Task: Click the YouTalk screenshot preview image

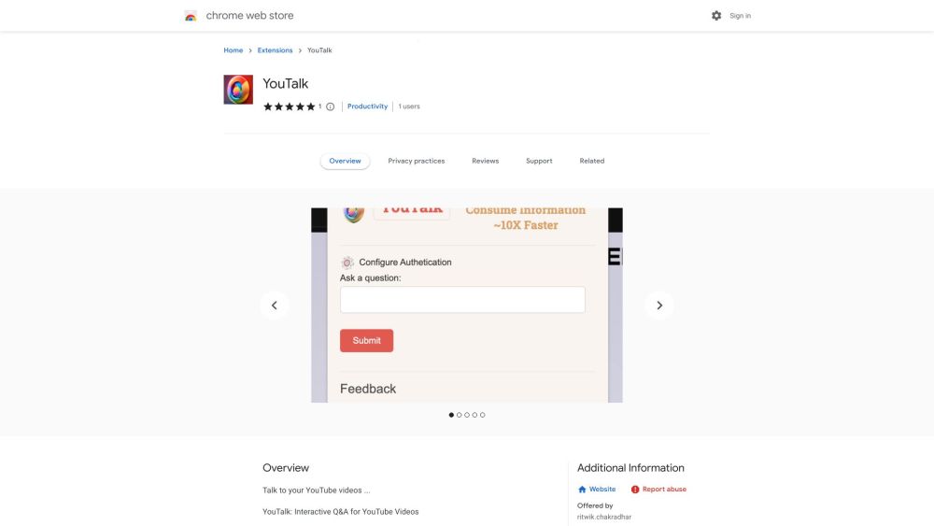Action: pyautogui.click(x=467, y=305)
